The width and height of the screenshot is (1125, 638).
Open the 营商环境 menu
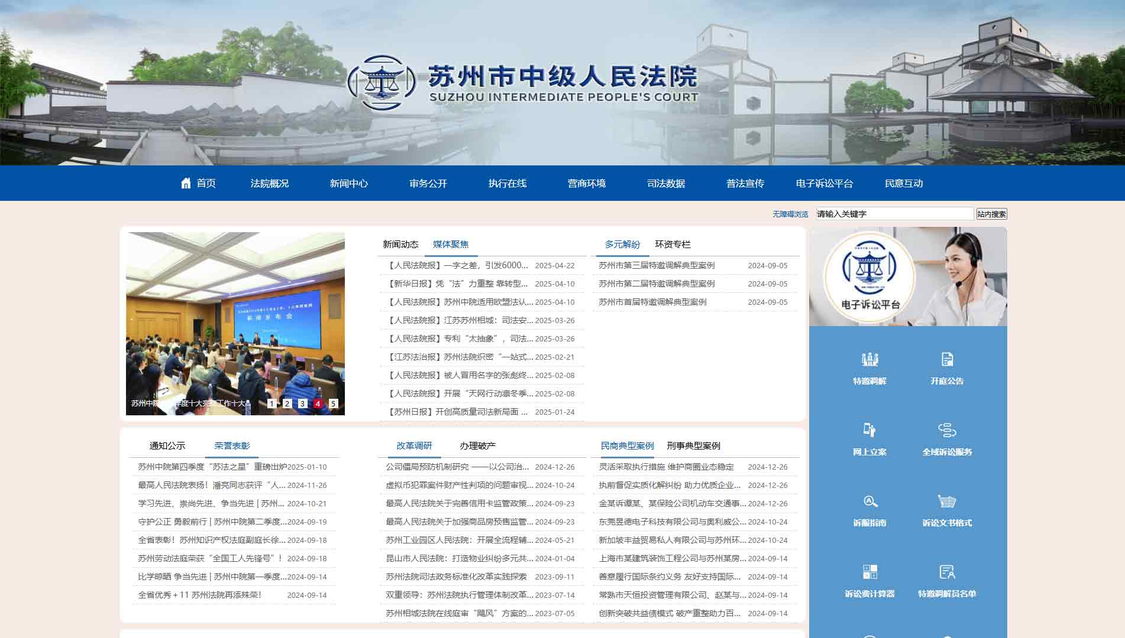[586, 183]
